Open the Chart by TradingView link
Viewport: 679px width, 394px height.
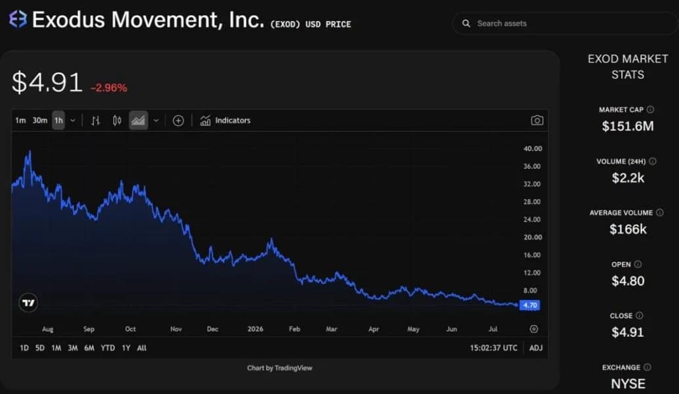(280, 368)
